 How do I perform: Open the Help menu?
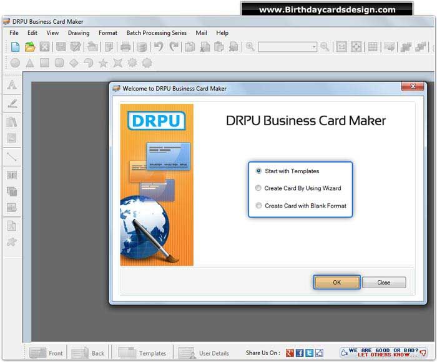click(x=222, y=33)
